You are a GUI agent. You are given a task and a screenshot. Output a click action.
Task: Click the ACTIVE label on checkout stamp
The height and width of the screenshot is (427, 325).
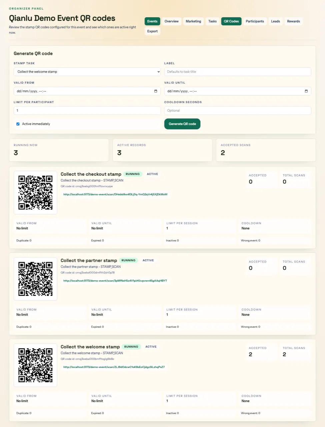[x=152, y=174]
